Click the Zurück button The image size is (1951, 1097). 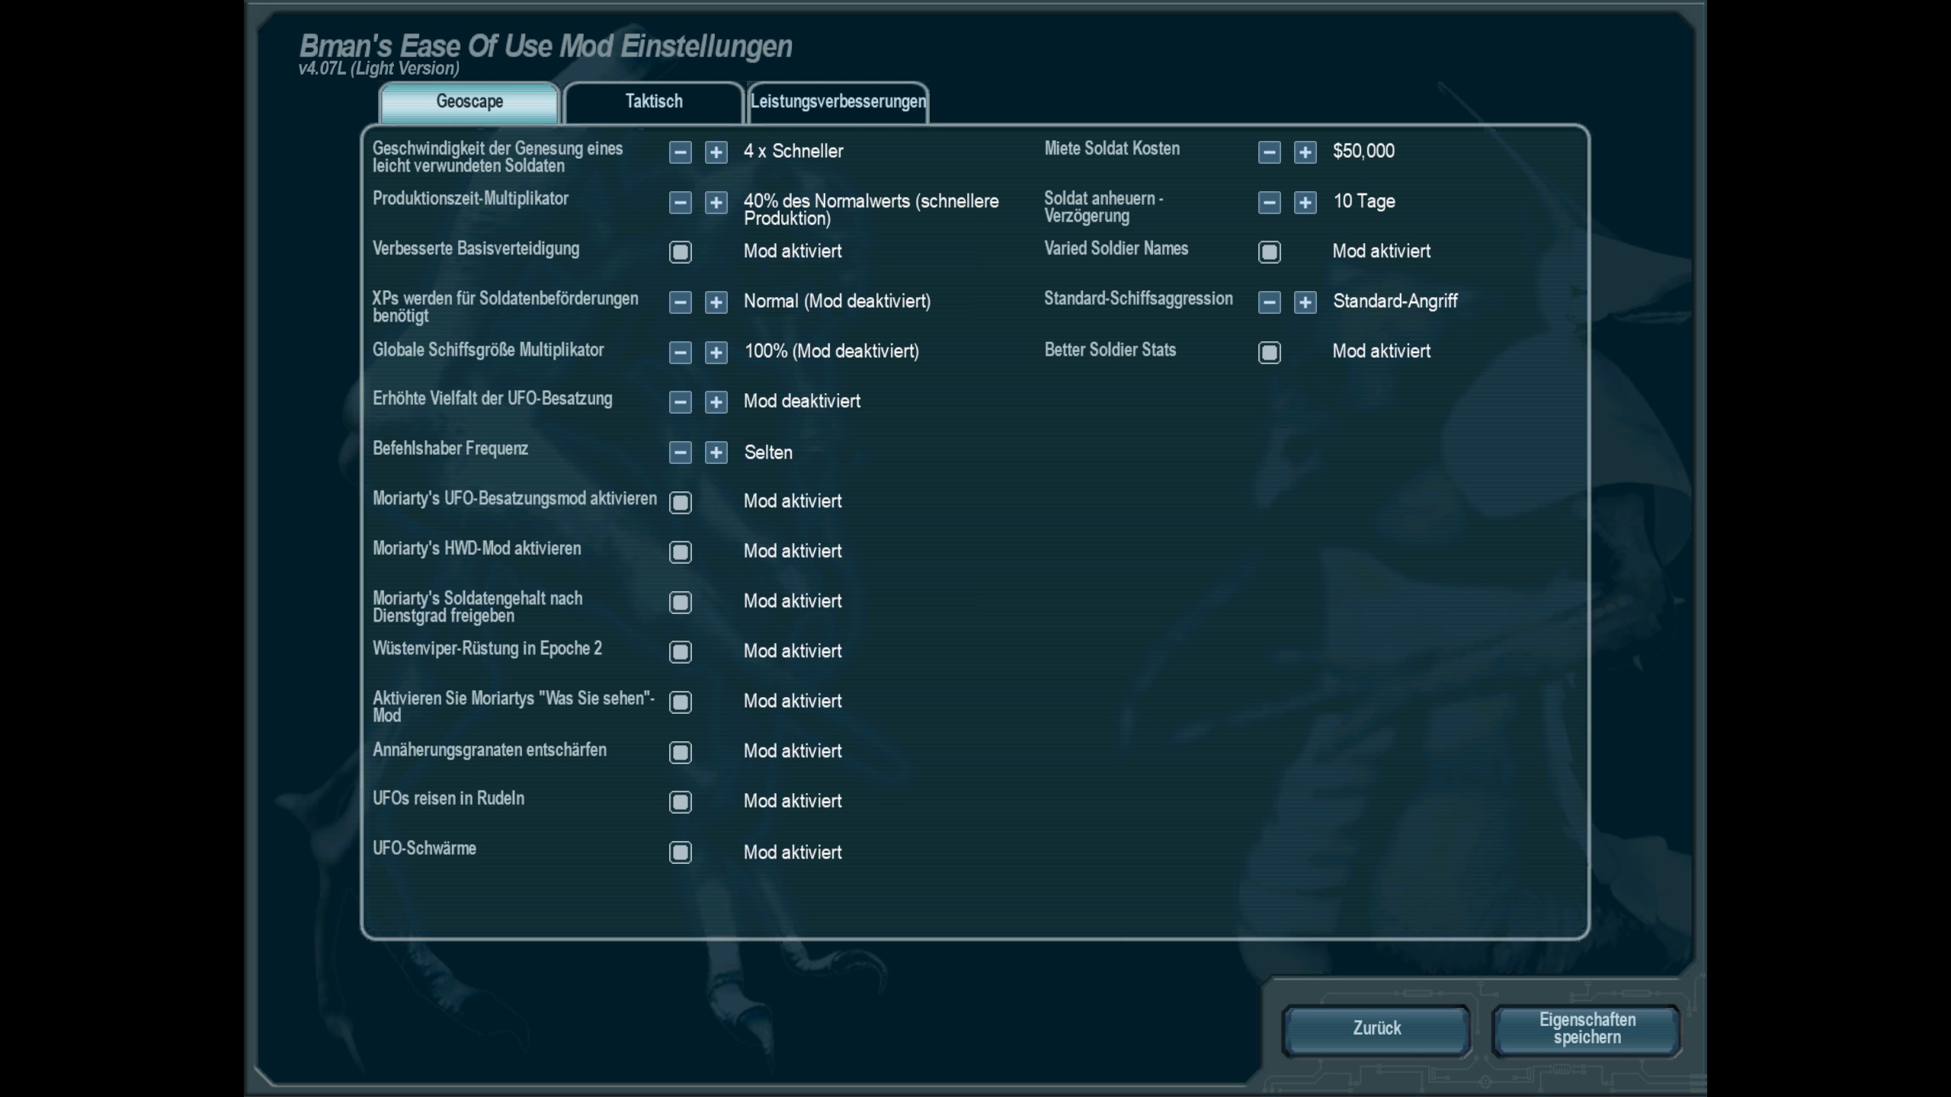1376,1028
